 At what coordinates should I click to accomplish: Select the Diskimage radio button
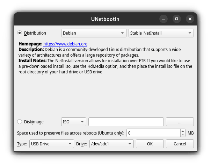[20, 122]
